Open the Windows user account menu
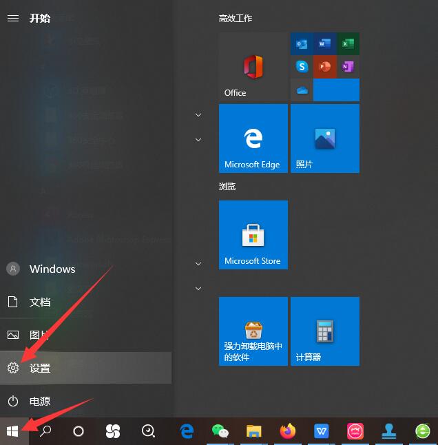 pyautogui.click(x=85, y=269)
